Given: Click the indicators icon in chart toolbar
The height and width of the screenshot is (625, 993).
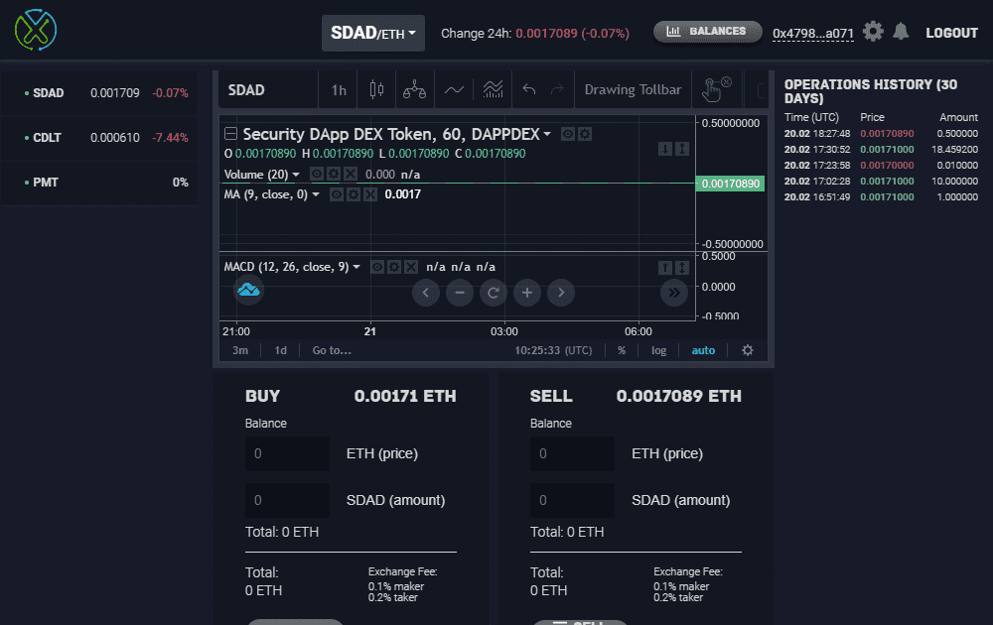Looking at the screenshot, I should click(x=493, y=89).
